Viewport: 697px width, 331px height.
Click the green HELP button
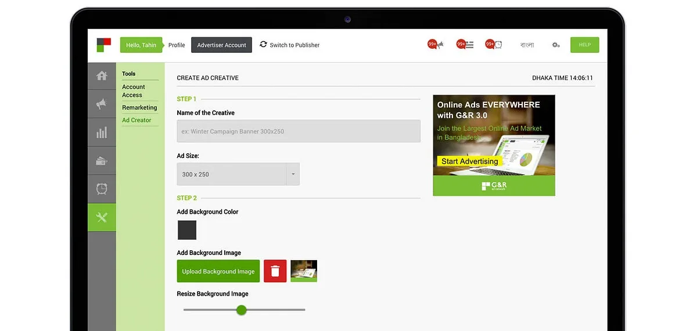pyautogui.click(x=584, y=45)
